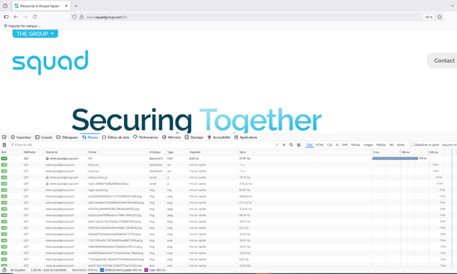Viewport: 457px width, 274px height.
Task: Open the Performances panel
Action: tap(145, 137)
